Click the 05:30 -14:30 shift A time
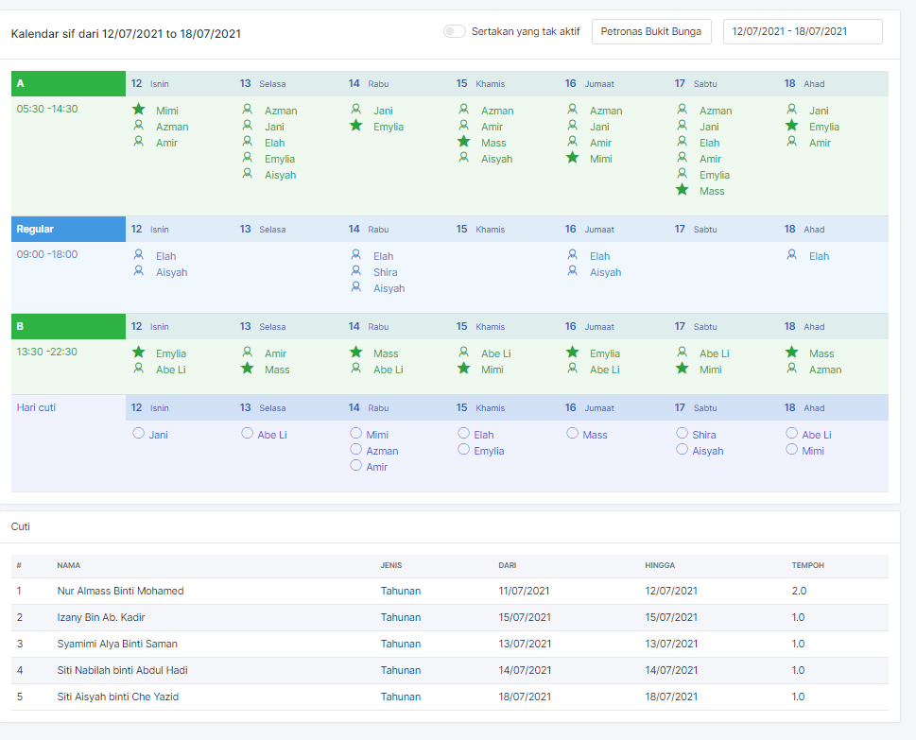Screen dimensions: 916x740 pyautogui.click(x=47, y=109)
